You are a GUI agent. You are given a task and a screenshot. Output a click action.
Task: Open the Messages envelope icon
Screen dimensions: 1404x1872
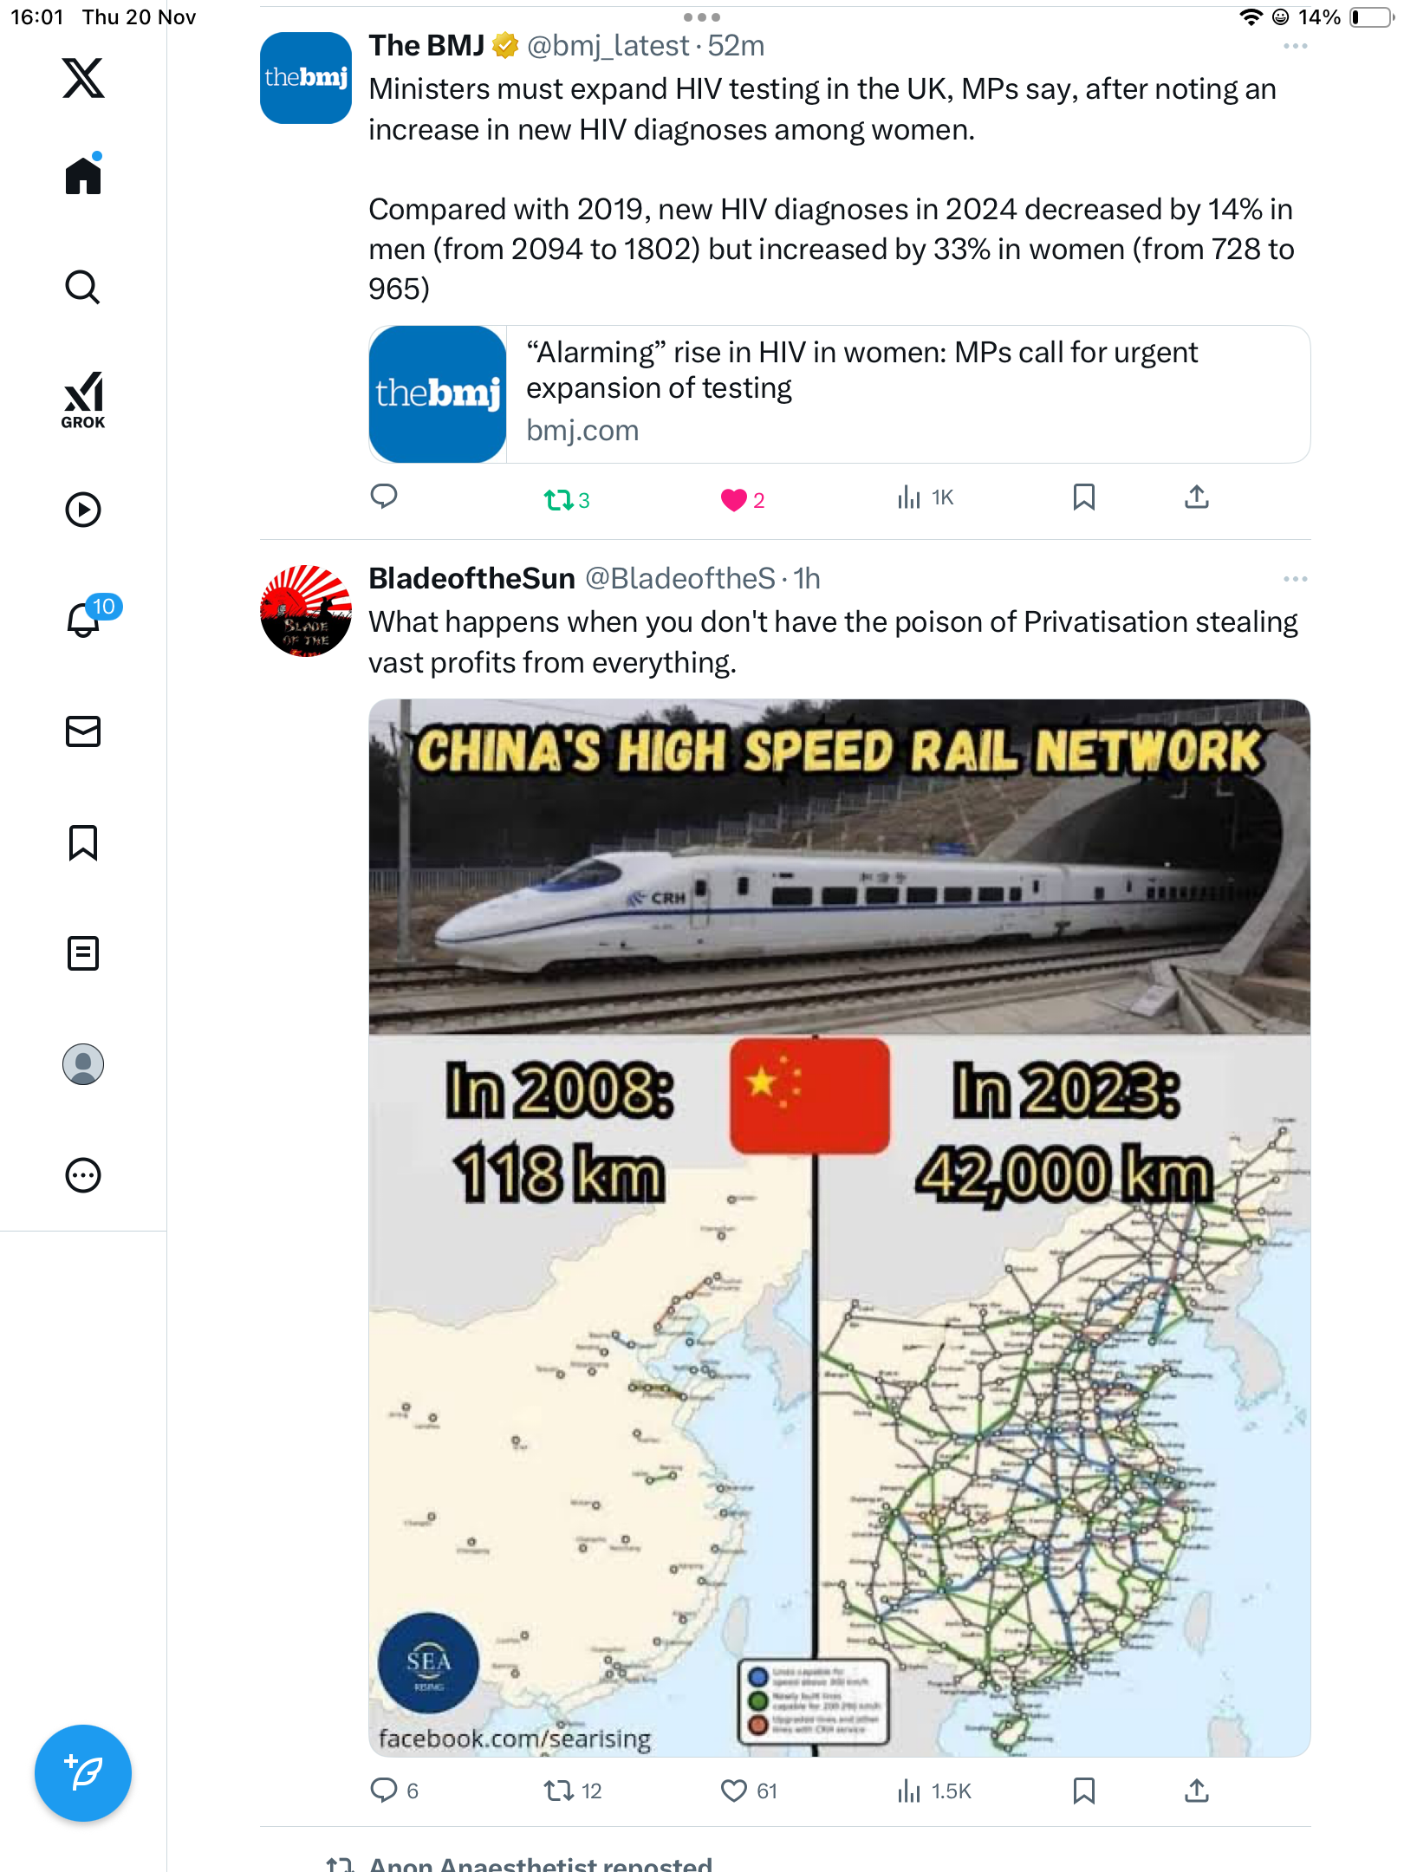[83, 731]
